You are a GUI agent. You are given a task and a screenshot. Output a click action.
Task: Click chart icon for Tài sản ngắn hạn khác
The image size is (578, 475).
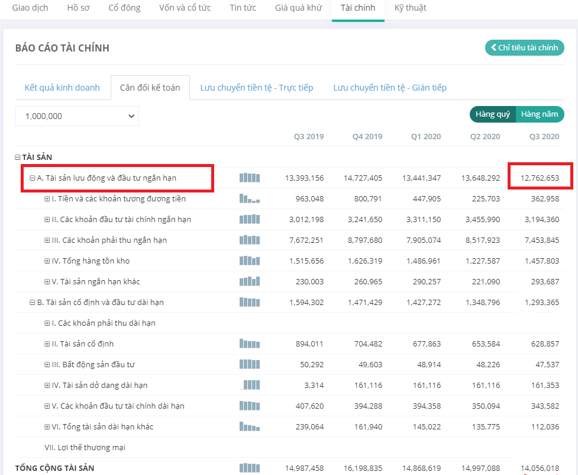(249, 281)
